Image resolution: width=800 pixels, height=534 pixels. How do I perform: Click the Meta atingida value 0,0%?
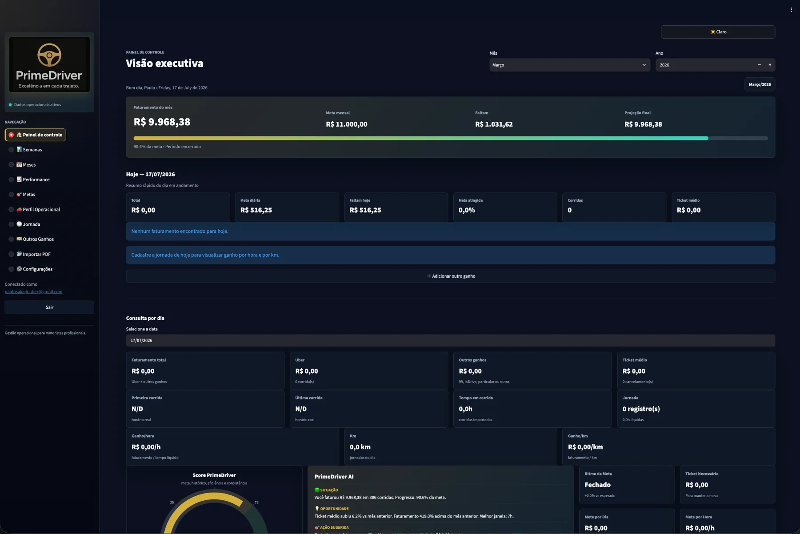click(467, 210)
